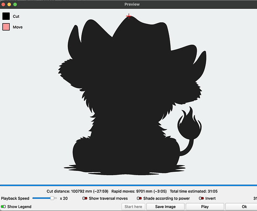The image size is (257, 211).
Task: Click the black Cut legend color swatch
Action: coord(6,16)
